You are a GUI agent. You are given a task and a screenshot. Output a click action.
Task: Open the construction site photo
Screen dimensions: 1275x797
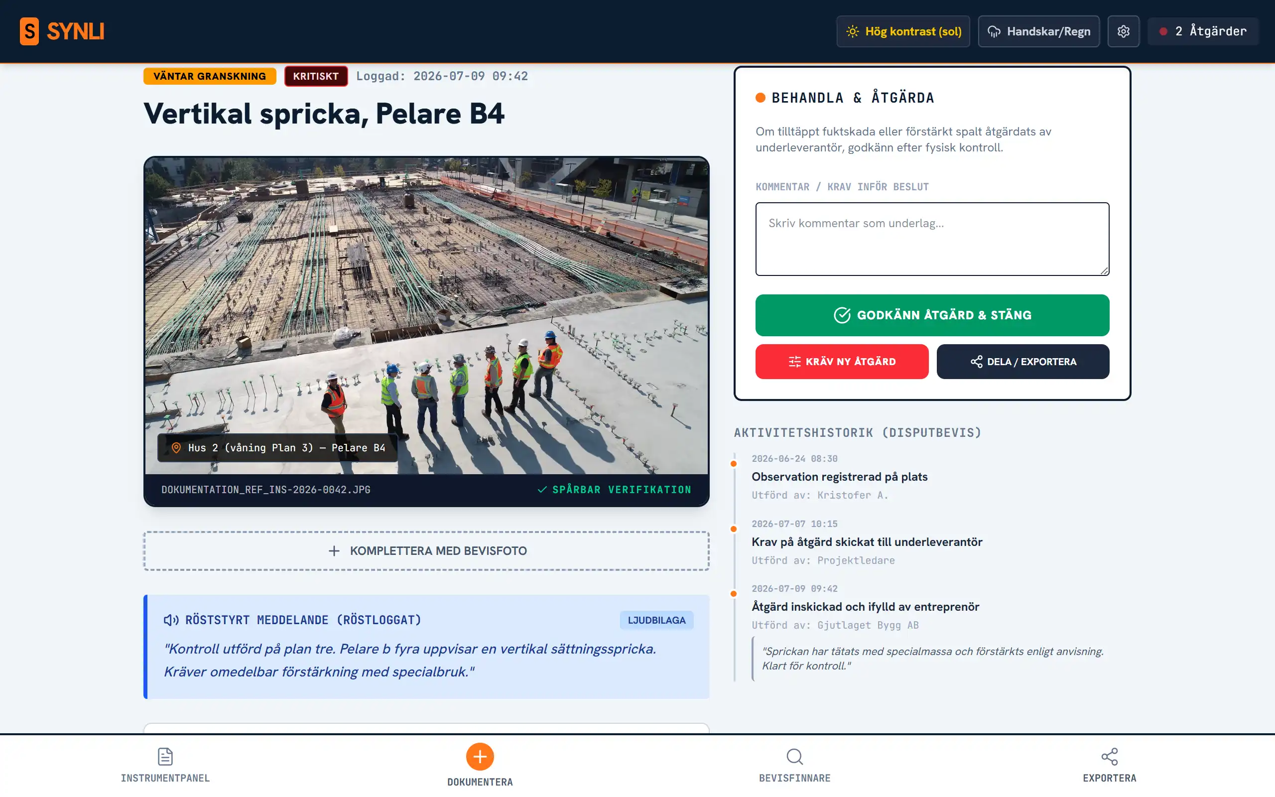click(426, 315)
